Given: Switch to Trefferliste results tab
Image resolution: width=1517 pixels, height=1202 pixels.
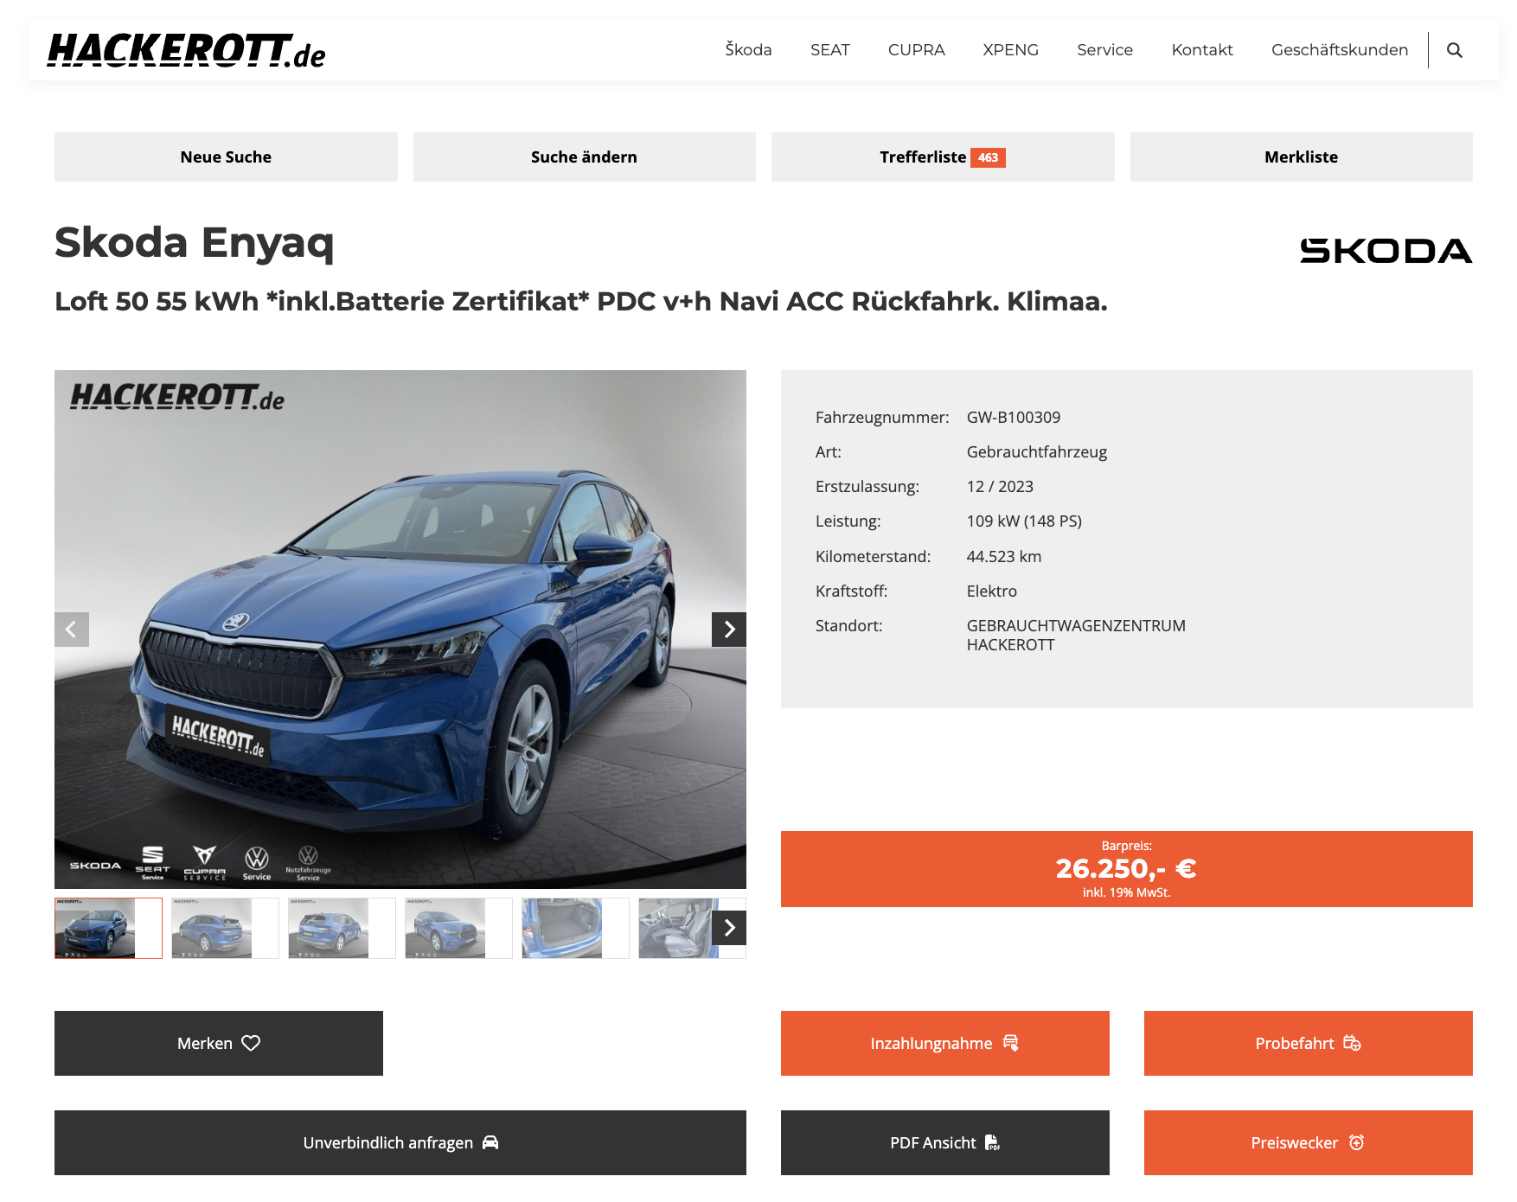Looking at the screenshot, I should [942, 157].
